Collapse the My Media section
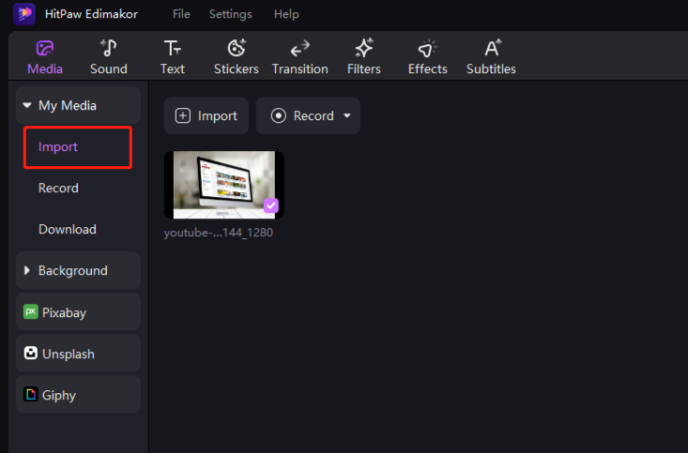 pyautogui.click(x=27, y=106)
